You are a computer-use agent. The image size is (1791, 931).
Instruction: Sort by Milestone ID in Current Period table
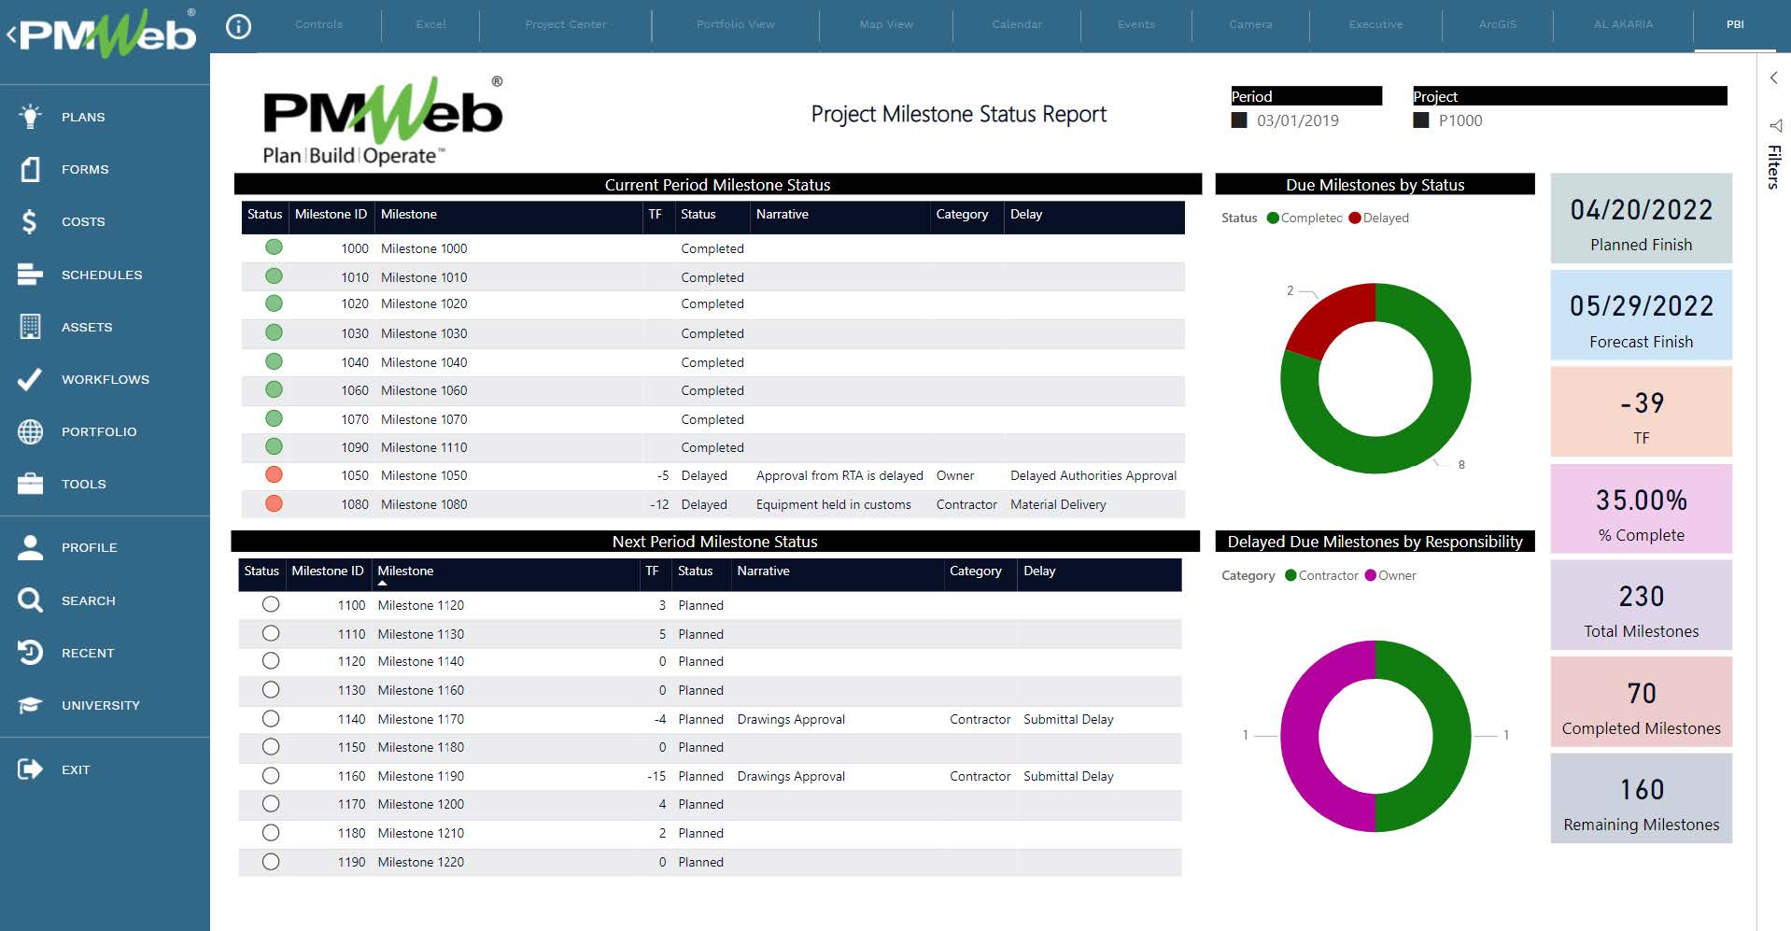click(x=331, y=214)
